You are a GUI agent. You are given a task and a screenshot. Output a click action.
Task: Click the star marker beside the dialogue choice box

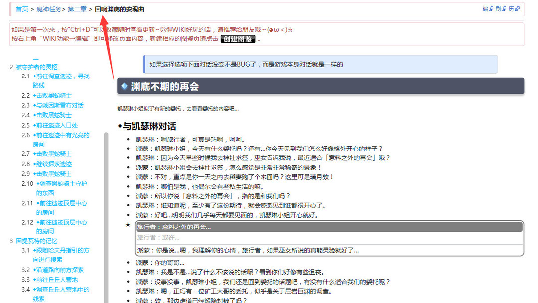(129, 225)
